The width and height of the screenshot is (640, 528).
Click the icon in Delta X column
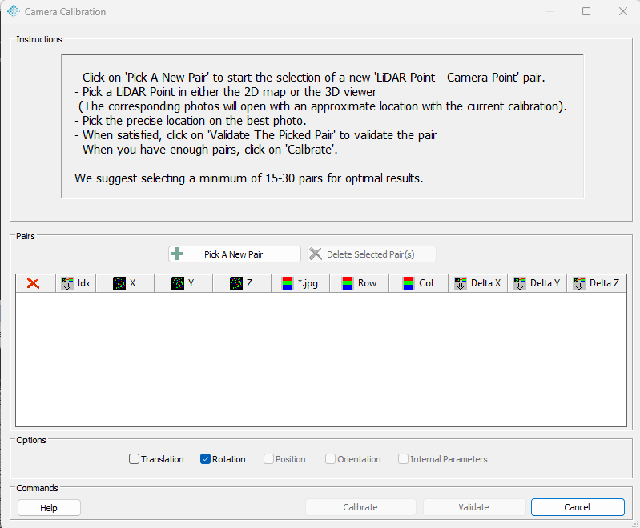tap(461, 283)
